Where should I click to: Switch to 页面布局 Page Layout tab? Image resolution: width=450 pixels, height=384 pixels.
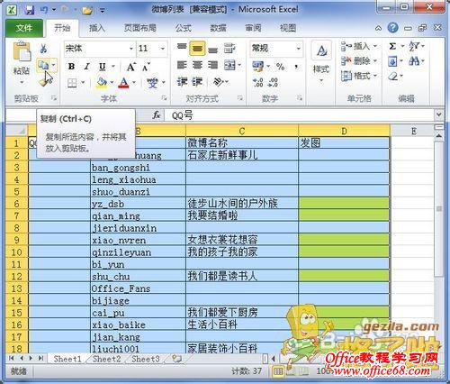tap(139, 28)
